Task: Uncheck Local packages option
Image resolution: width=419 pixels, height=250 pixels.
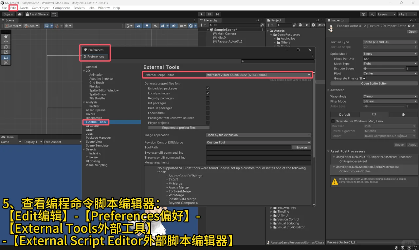Action: [208, 93]
